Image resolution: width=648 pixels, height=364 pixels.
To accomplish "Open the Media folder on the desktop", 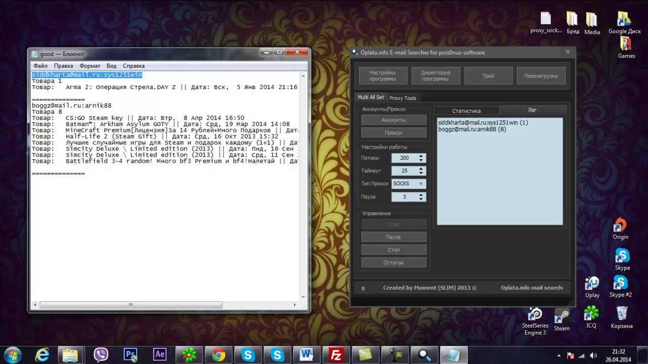I will (592, 23).
